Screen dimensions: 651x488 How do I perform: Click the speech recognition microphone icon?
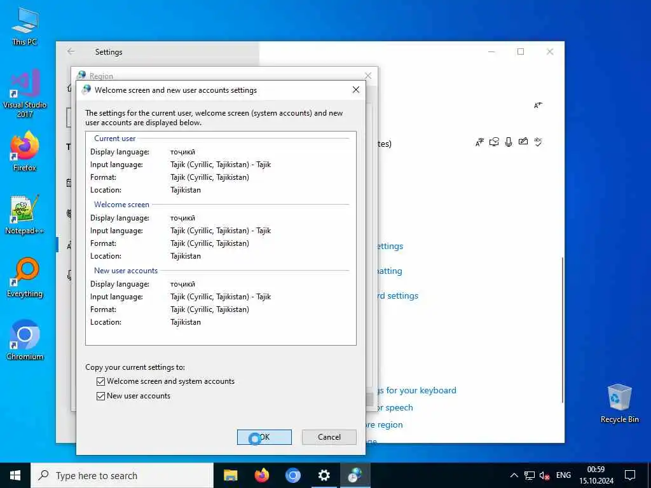(x=509, y=142)
